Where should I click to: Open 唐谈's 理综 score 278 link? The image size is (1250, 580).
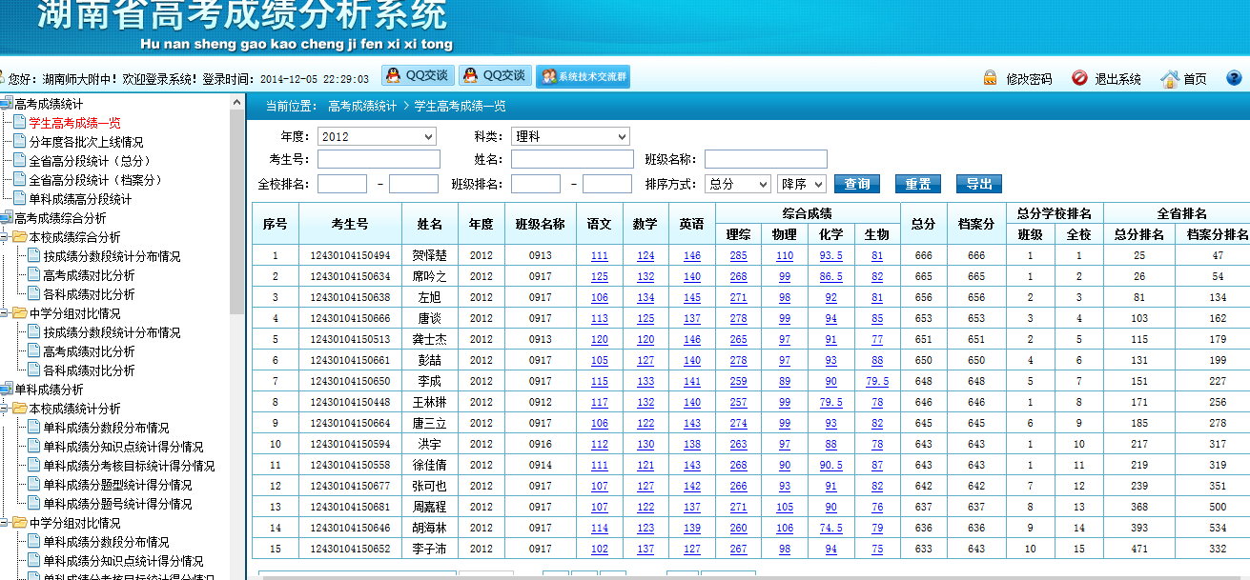[738, 319]
